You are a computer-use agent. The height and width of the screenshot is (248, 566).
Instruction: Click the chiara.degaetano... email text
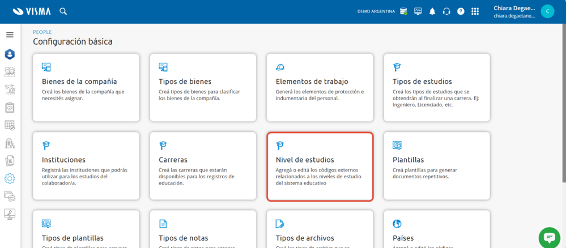click(x=514, y=16)
